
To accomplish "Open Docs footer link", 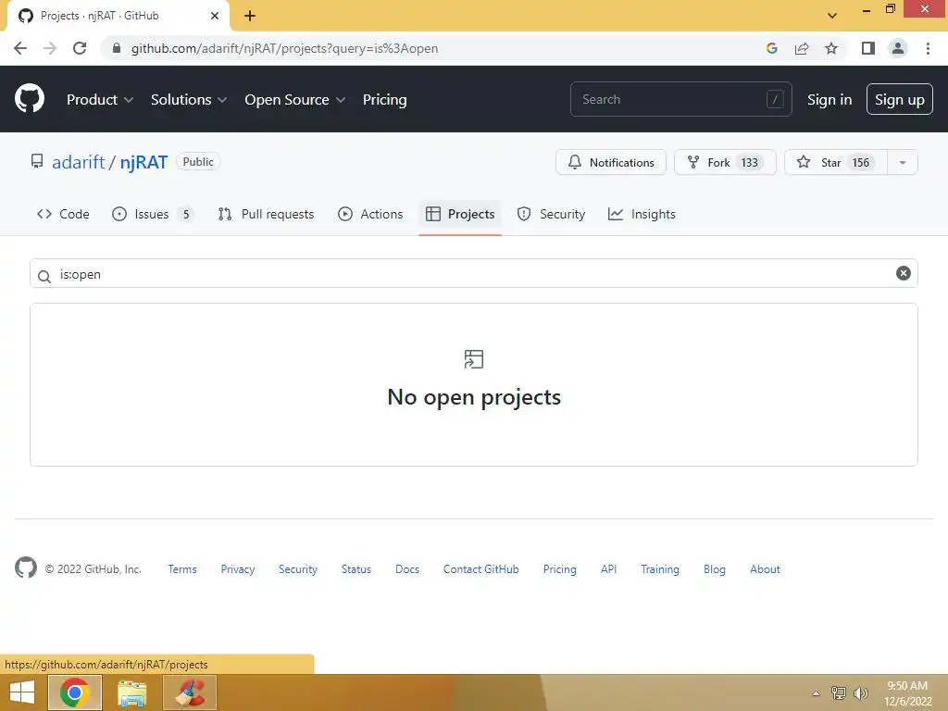I will (407, 569).
